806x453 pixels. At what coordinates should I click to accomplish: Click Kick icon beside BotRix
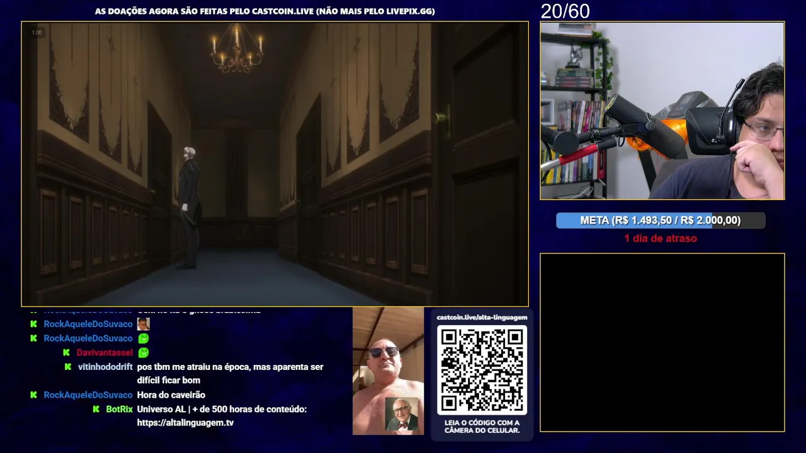96,409
